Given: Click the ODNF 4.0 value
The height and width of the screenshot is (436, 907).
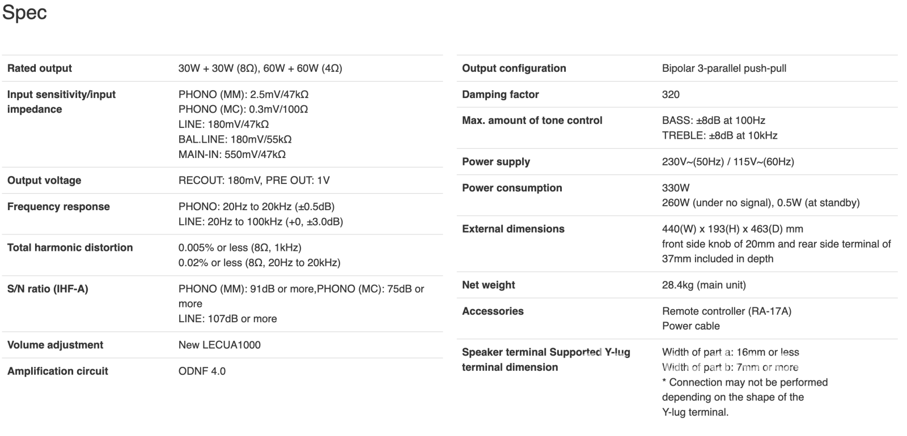Looking at the screenshot, I should point(202,371).
